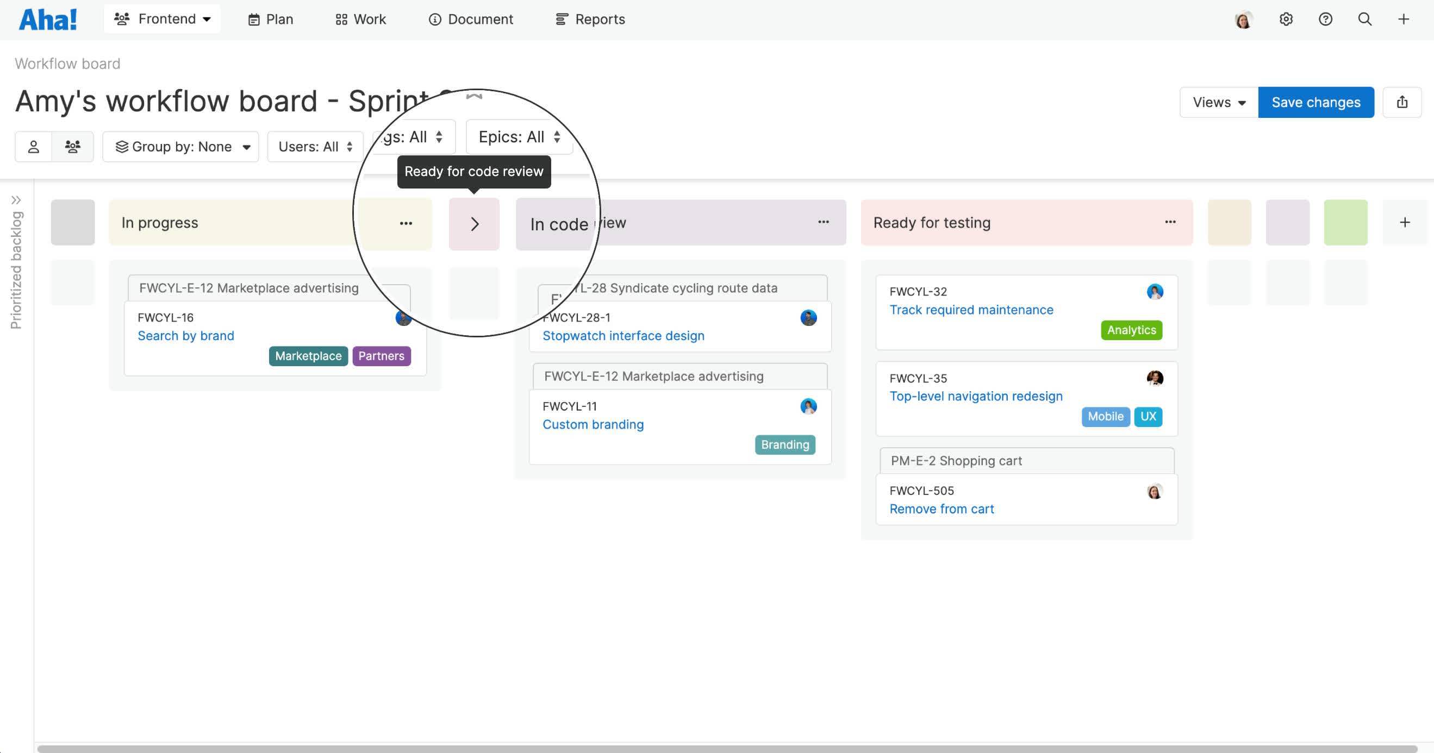Open the Group by: None dropdown
This screenshot has height=753, width=1434.
[x=180, y=146]
